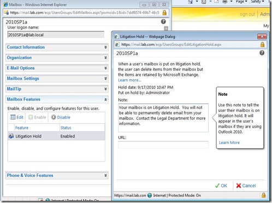
Task: Click Disable in Mailbox Features toolbar
Action: tap(61, 117)
